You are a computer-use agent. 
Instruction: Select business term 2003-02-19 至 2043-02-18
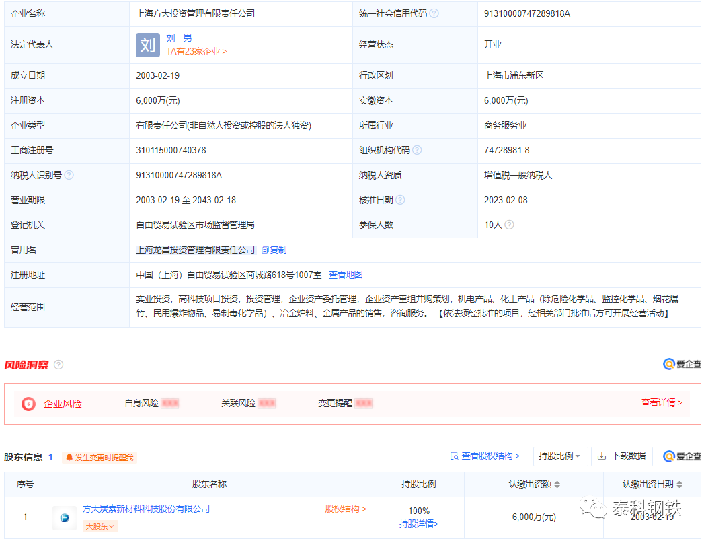tap(186, 201)
